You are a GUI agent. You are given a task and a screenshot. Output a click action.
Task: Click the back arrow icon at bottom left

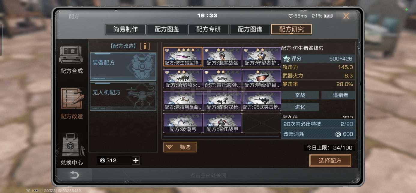[x=74, y=175]
